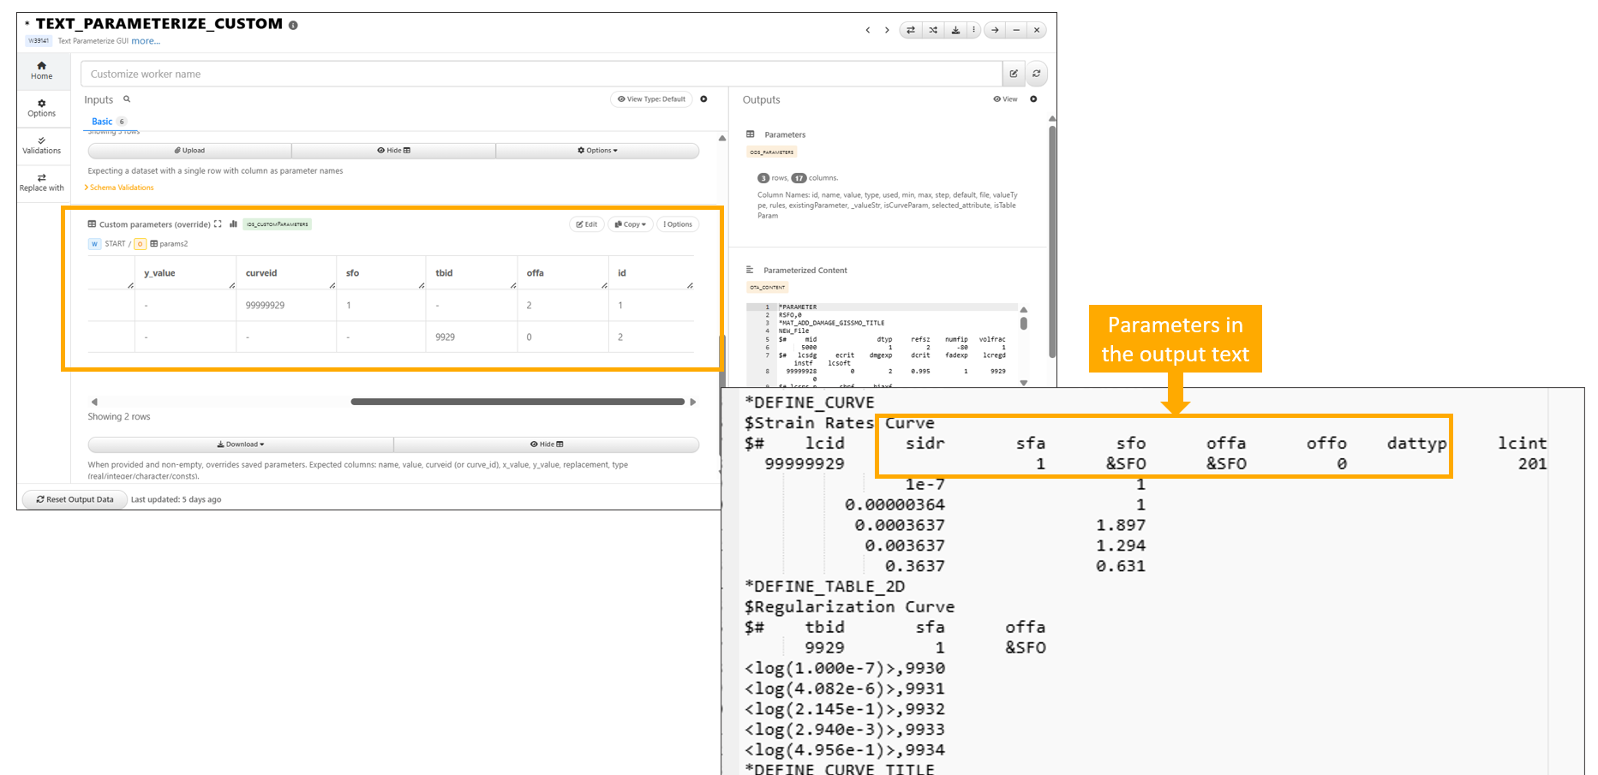Click the Reset Output Data button
The height and width of the screenshot is (775, 1598).
75,499
